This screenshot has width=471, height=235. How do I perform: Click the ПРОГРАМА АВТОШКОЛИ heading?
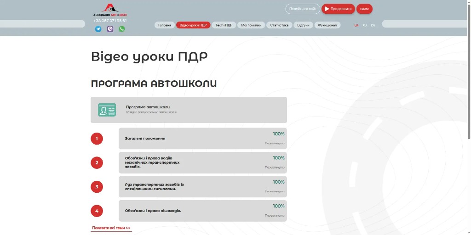[154, 84]
